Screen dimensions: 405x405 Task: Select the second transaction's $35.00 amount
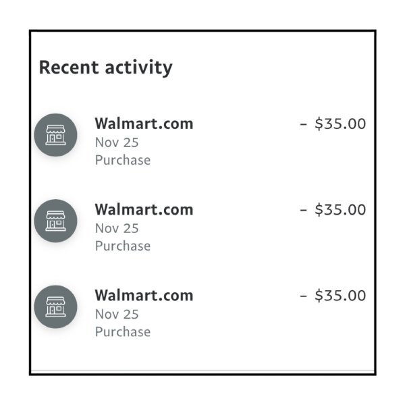[340, 209]
